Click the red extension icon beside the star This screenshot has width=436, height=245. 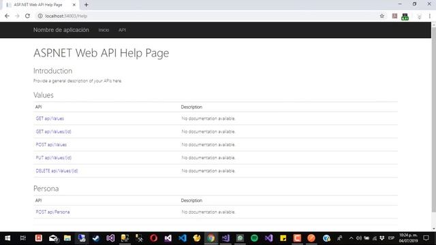coord(394,16)
